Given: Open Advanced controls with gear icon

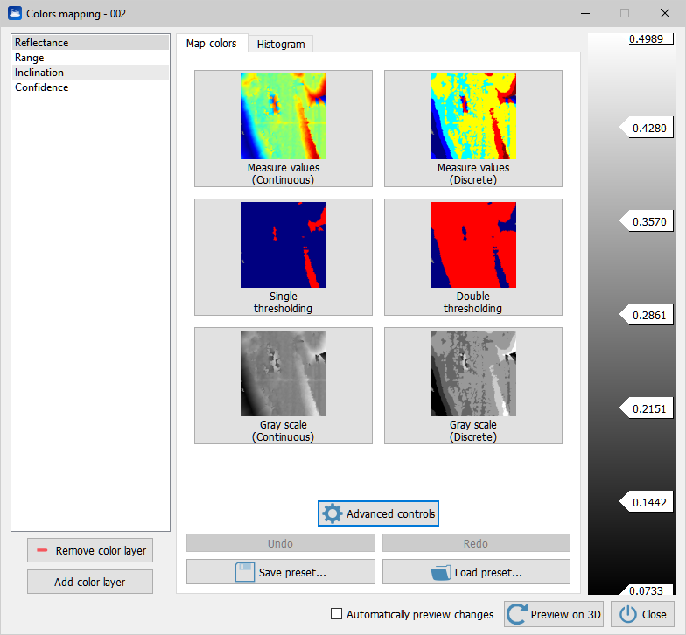Looking at the screenshot, I should point(378,513).
